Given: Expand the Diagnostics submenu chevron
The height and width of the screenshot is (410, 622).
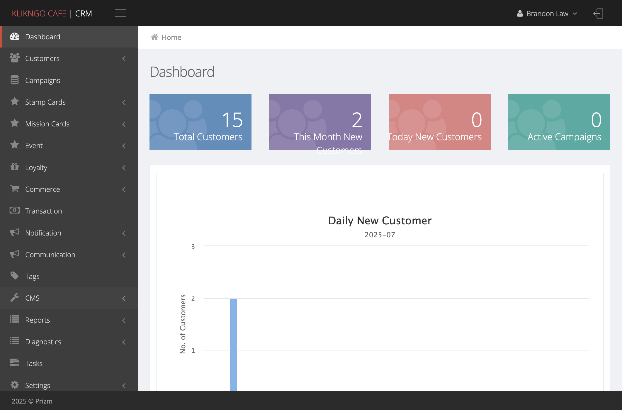Looking at the screenshot, I should [124, 342].
